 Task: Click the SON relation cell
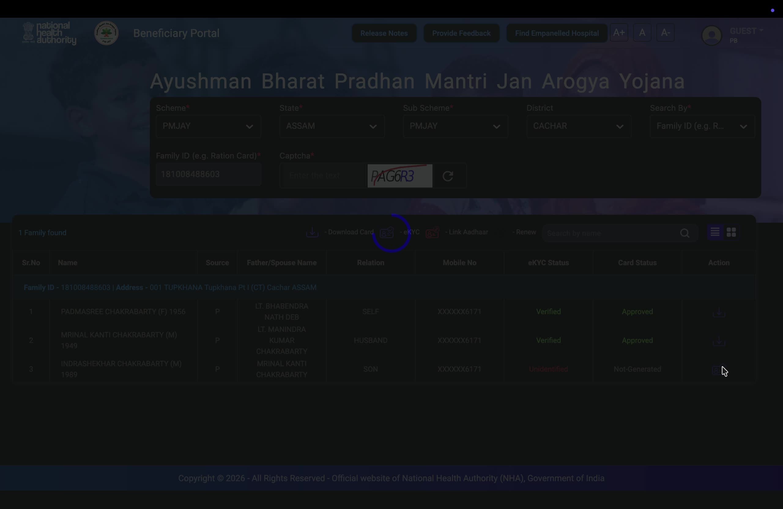coord(370,369)
